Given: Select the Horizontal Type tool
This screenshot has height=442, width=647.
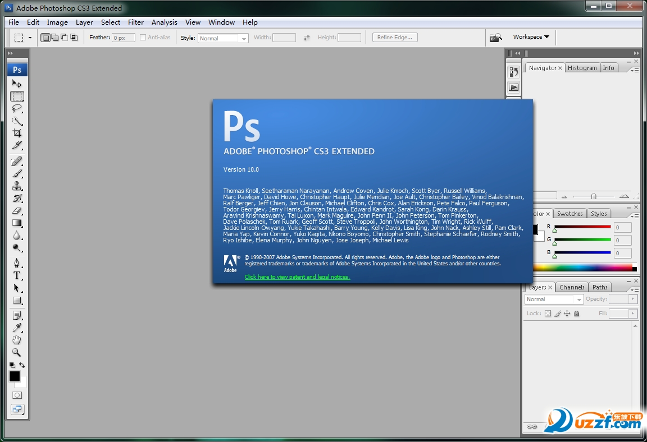Looking at the screenshot, I should 17,274.
